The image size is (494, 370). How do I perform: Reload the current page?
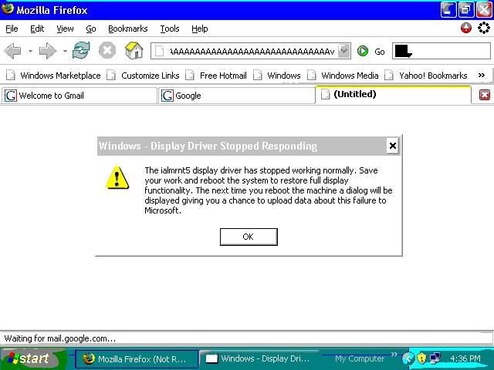pos(81,52)
